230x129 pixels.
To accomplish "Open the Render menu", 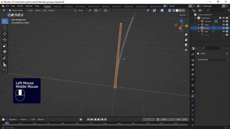I will (20, 6).
